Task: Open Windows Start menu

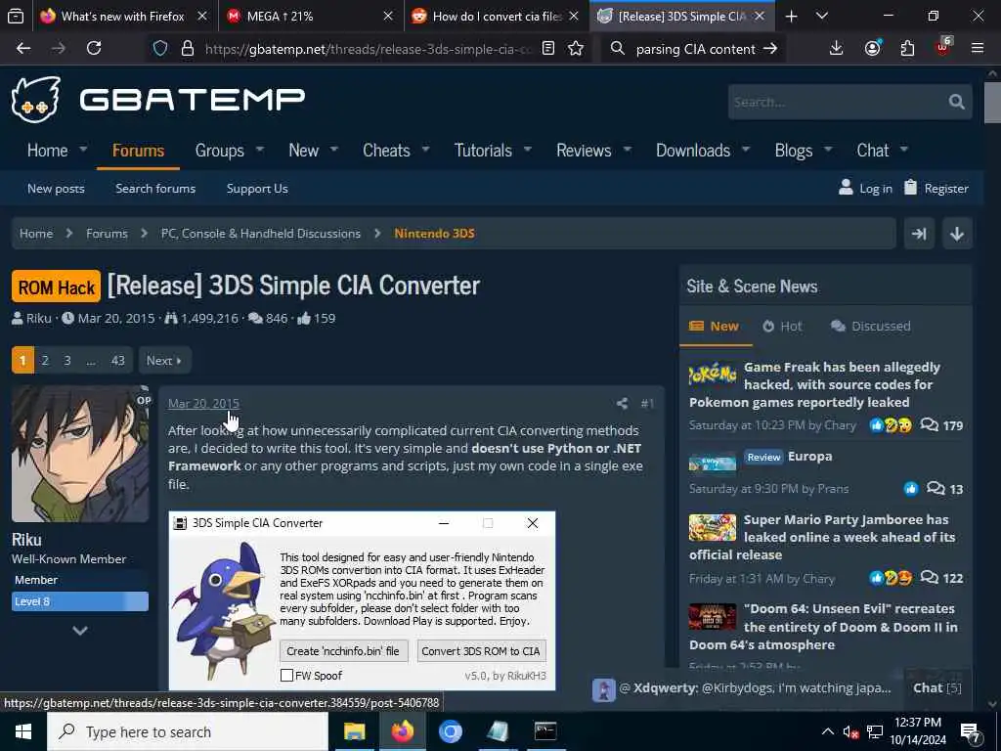Action: click(x=23, y=731)
